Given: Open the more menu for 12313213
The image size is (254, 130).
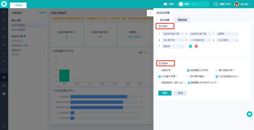Looking at the screenshot, I should [43, 41].
